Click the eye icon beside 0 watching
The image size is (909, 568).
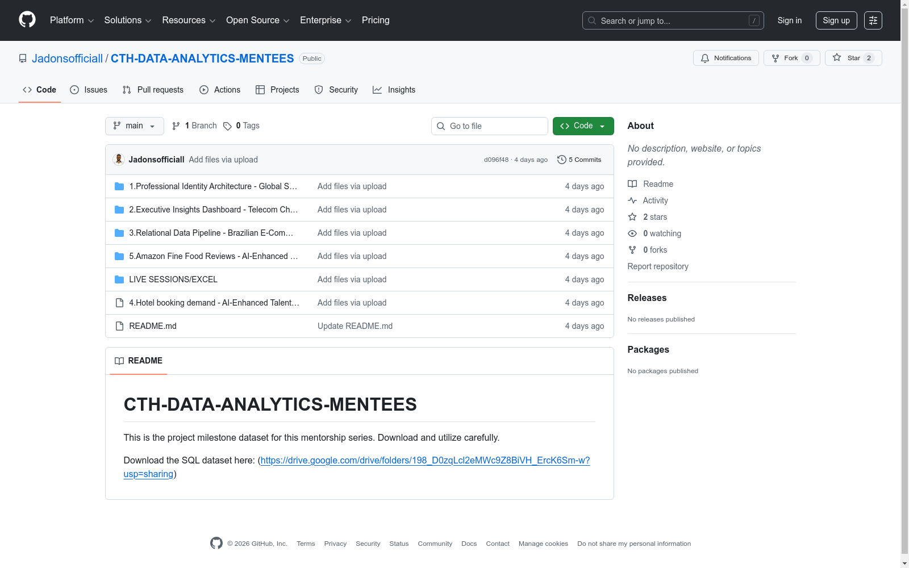[632, 233]
